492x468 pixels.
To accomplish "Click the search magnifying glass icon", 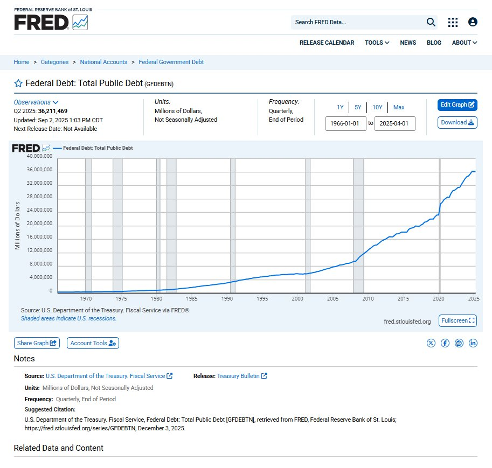I will [431, 22].
